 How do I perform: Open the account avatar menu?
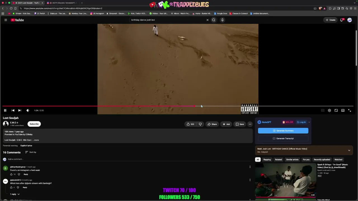[x=350, y=20]
